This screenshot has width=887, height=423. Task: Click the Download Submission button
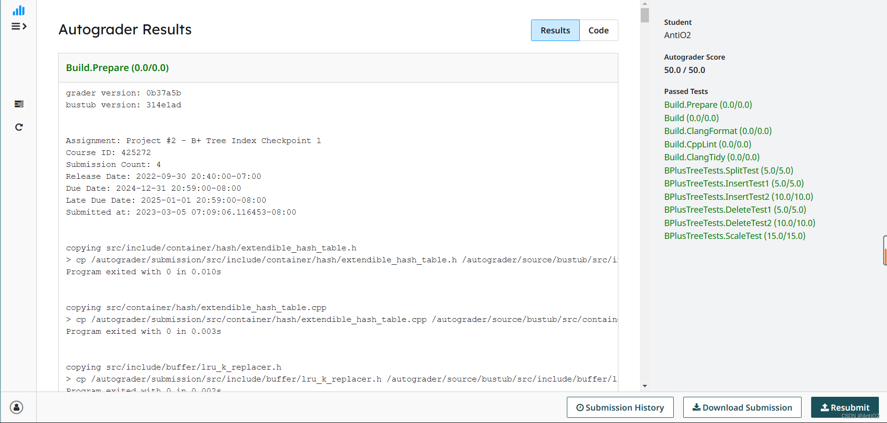coord(742,407)
